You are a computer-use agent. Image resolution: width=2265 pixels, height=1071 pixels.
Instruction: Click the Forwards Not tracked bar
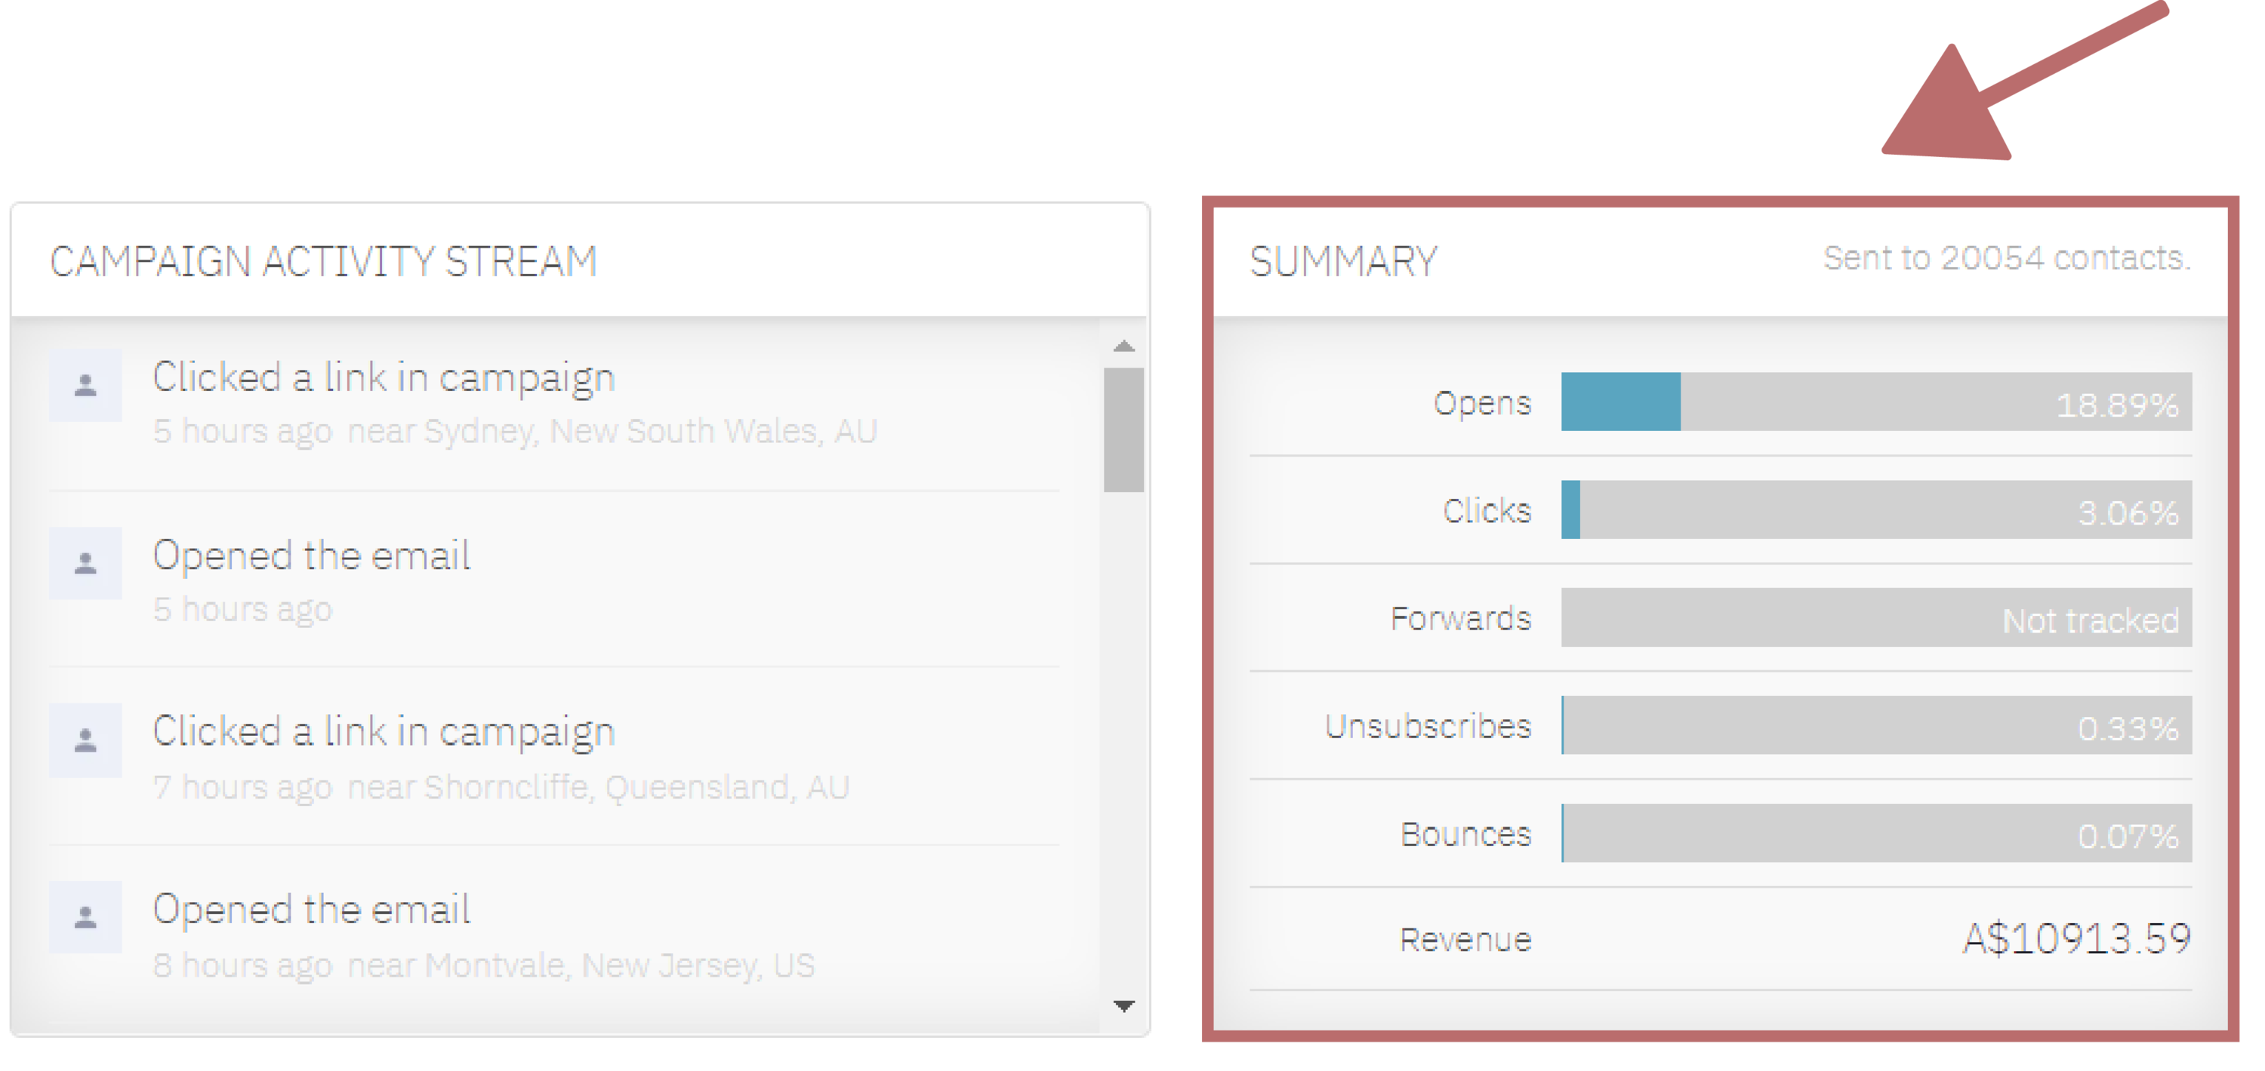pyautogui.click(x=1875, y=618)
